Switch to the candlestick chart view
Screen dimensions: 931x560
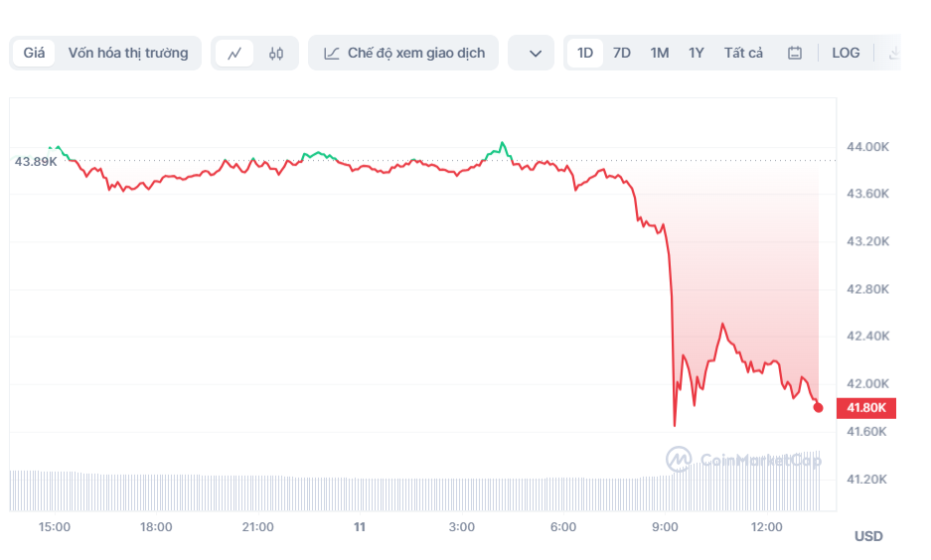click(x=276, y=54)
